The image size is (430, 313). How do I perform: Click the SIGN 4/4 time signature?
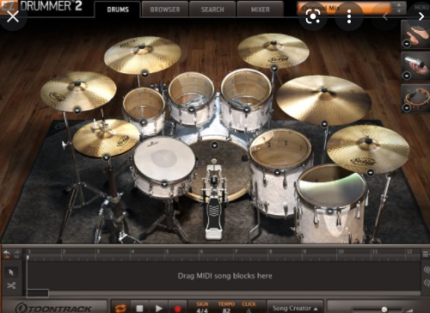202,307
